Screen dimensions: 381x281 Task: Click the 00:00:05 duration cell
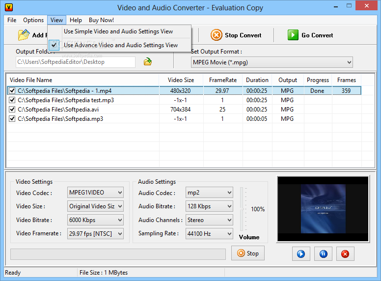tap(257, 119)
